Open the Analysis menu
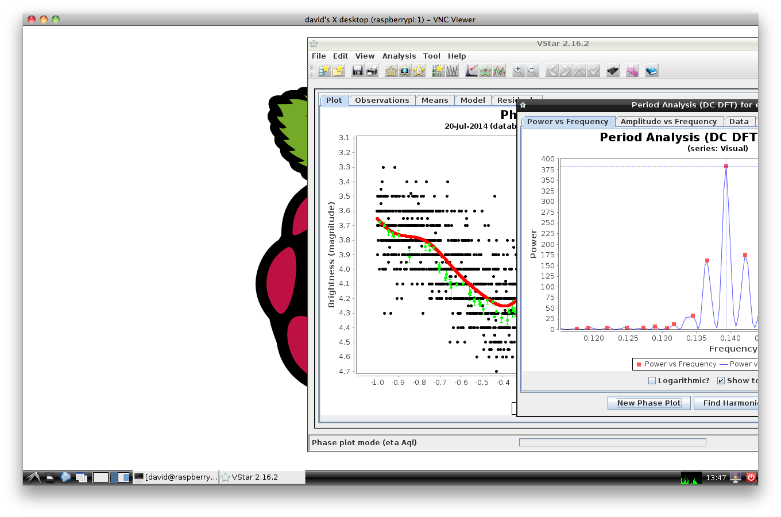Screen dimensions: 781x517 point(399,56)
